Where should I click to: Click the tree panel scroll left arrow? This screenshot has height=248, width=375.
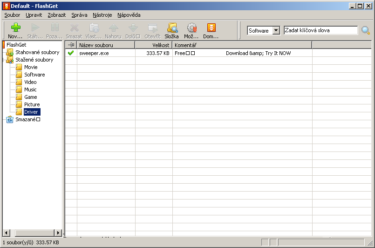[x=6, y=233]
